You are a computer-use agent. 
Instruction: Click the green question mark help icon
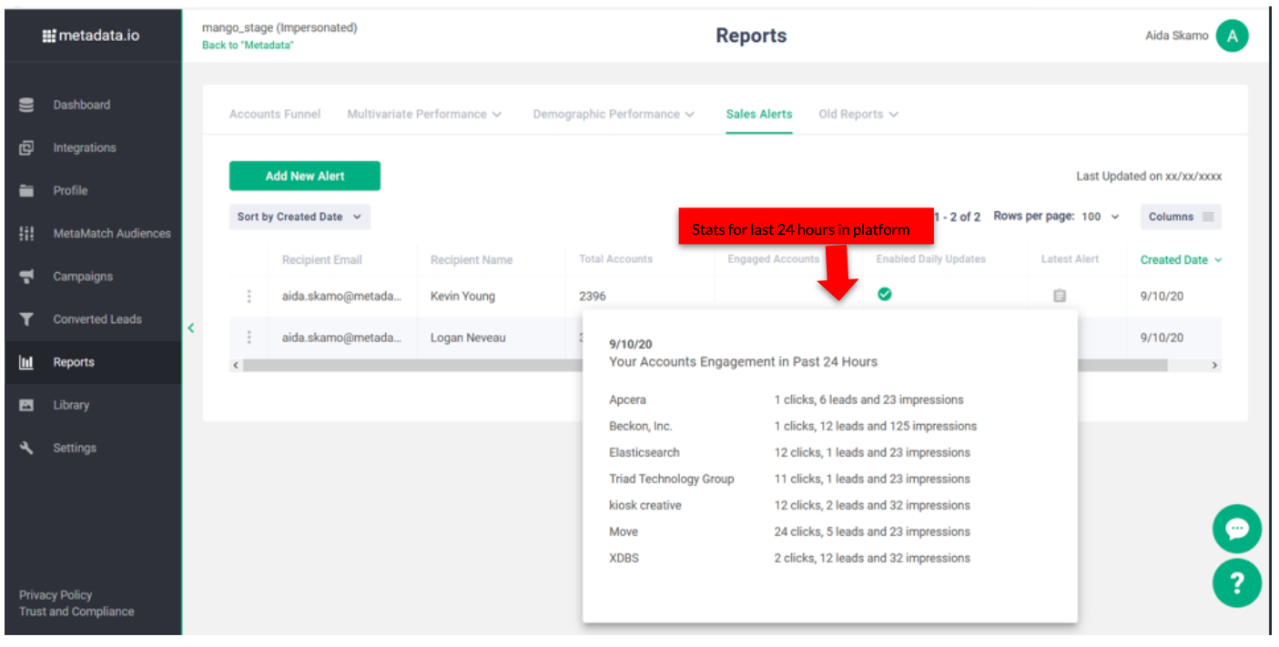(x=1236, y=583)
